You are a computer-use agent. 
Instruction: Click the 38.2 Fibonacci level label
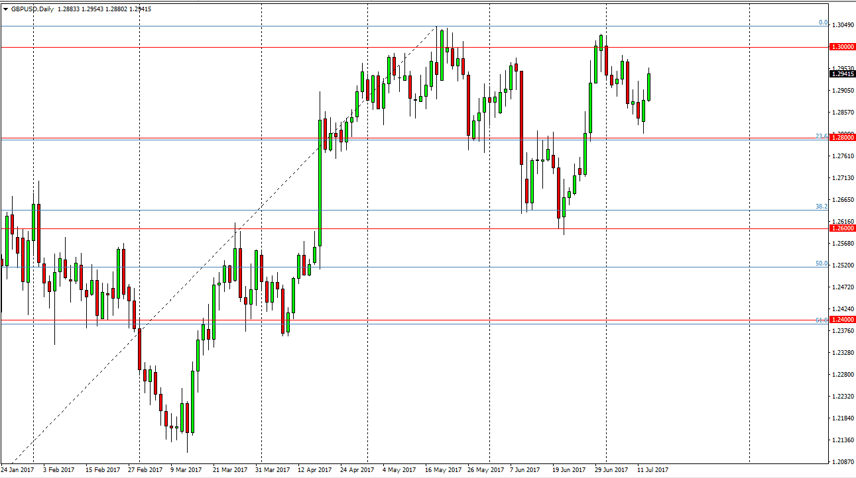tap(820, 207)
